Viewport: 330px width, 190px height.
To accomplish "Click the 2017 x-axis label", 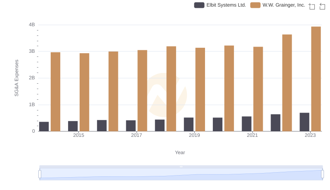I will click(137, 135).
